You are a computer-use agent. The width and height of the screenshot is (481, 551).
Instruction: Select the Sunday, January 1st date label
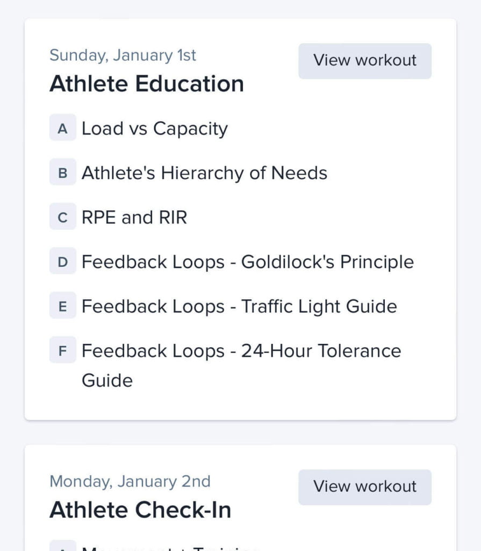point(123,55)
